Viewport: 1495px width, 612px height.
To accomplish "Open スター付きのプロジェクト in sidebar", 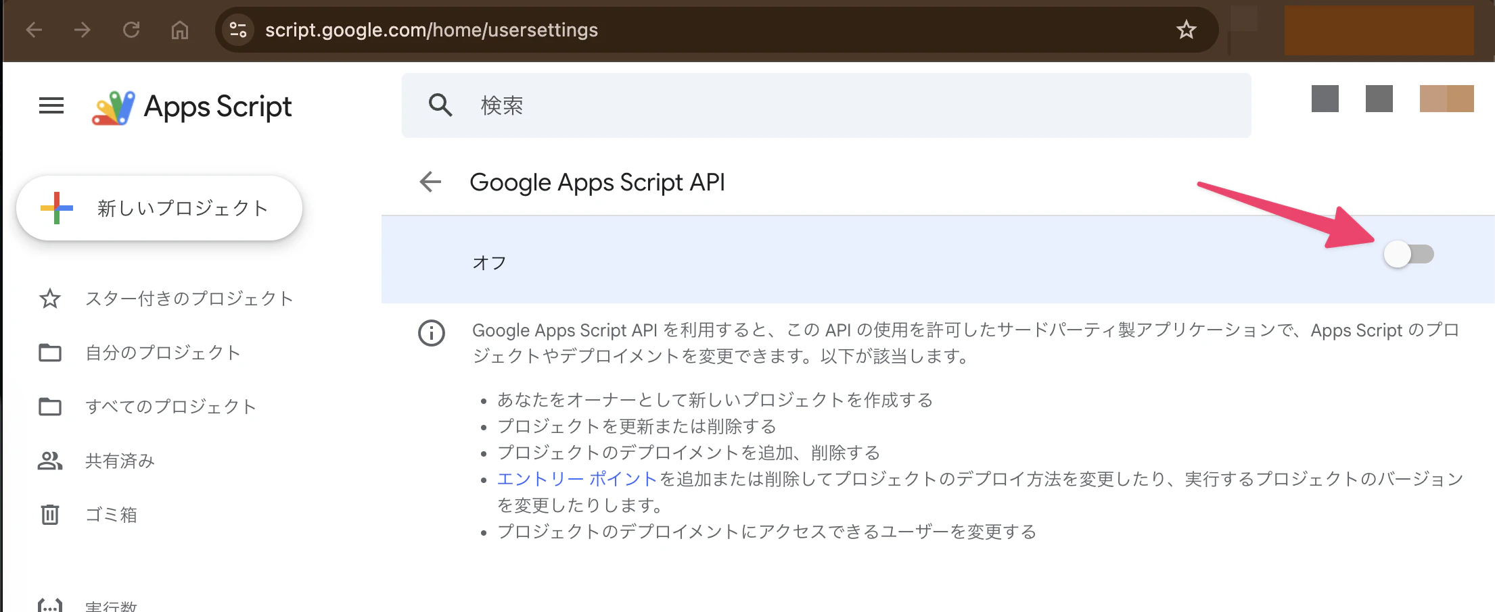I will click(189, 299).
